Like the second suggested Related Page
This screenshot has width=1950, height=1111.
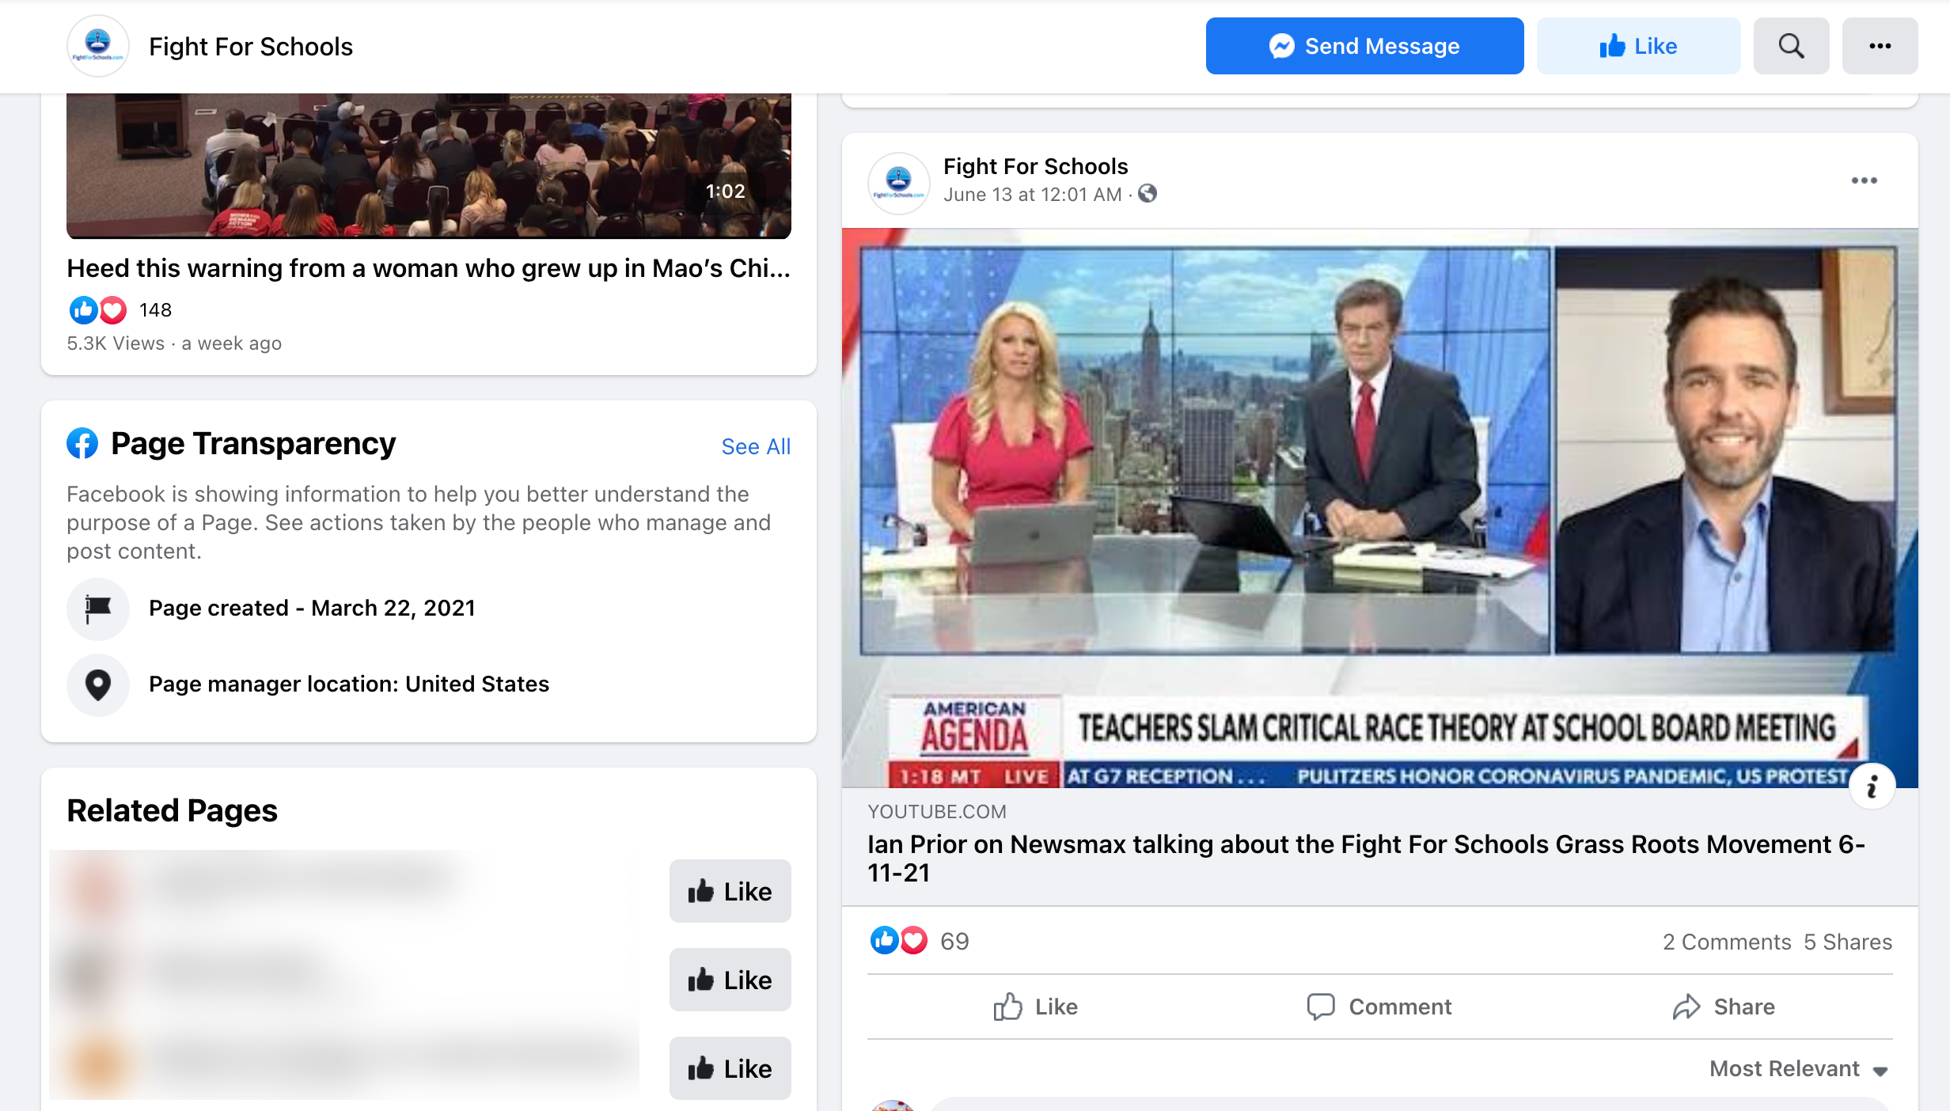point(730,980)
